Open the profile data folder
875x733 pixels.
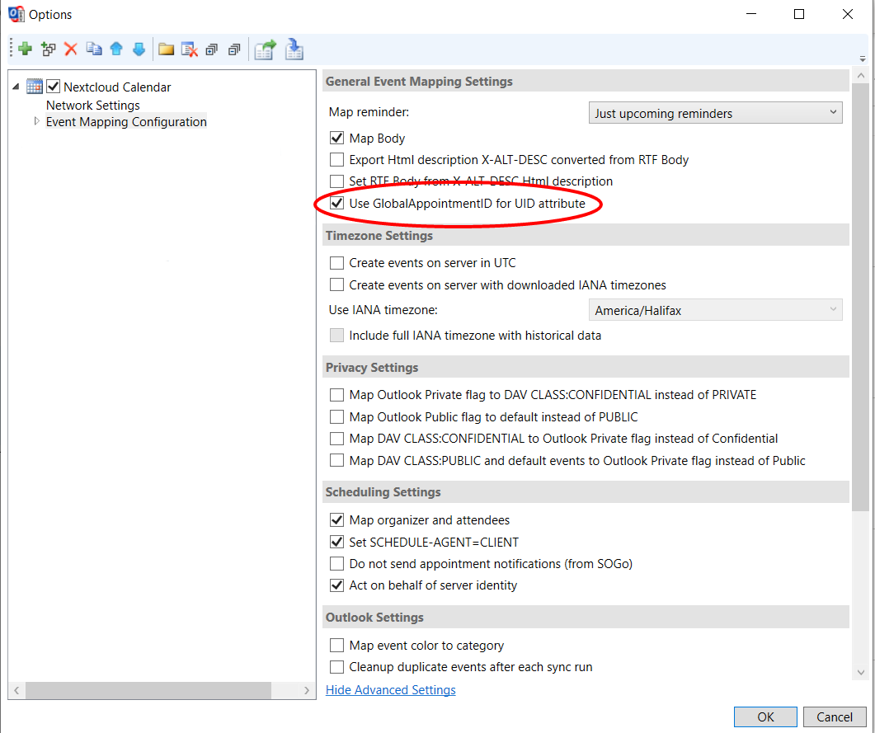[x=166, y=49]
